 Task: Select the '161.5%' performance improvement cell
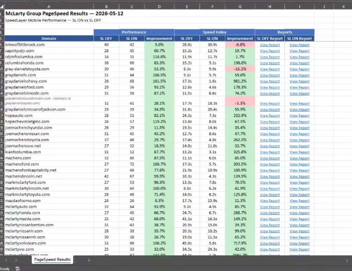[159, 81]
